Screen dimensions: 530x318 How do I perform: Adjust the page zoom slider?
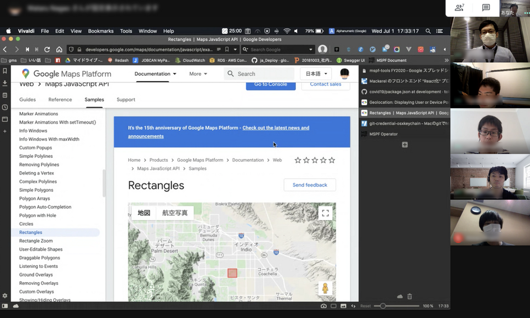[382, 306]
